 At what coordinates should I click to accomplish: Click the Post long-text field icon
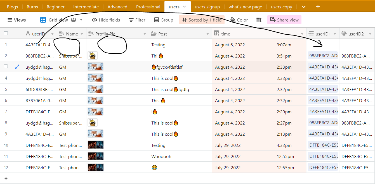(154, 34)
